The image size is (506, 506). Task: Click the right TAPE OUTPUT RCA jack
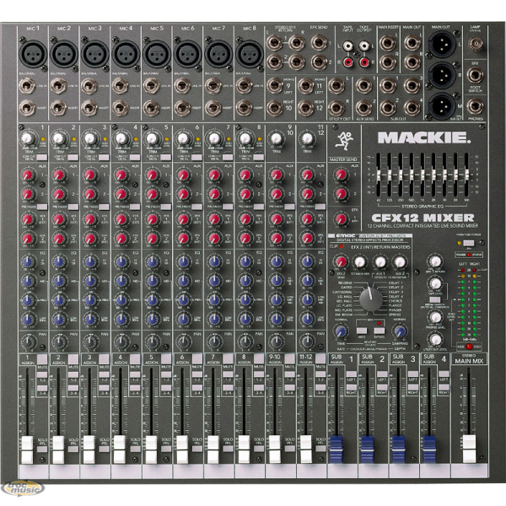(363, 62)
